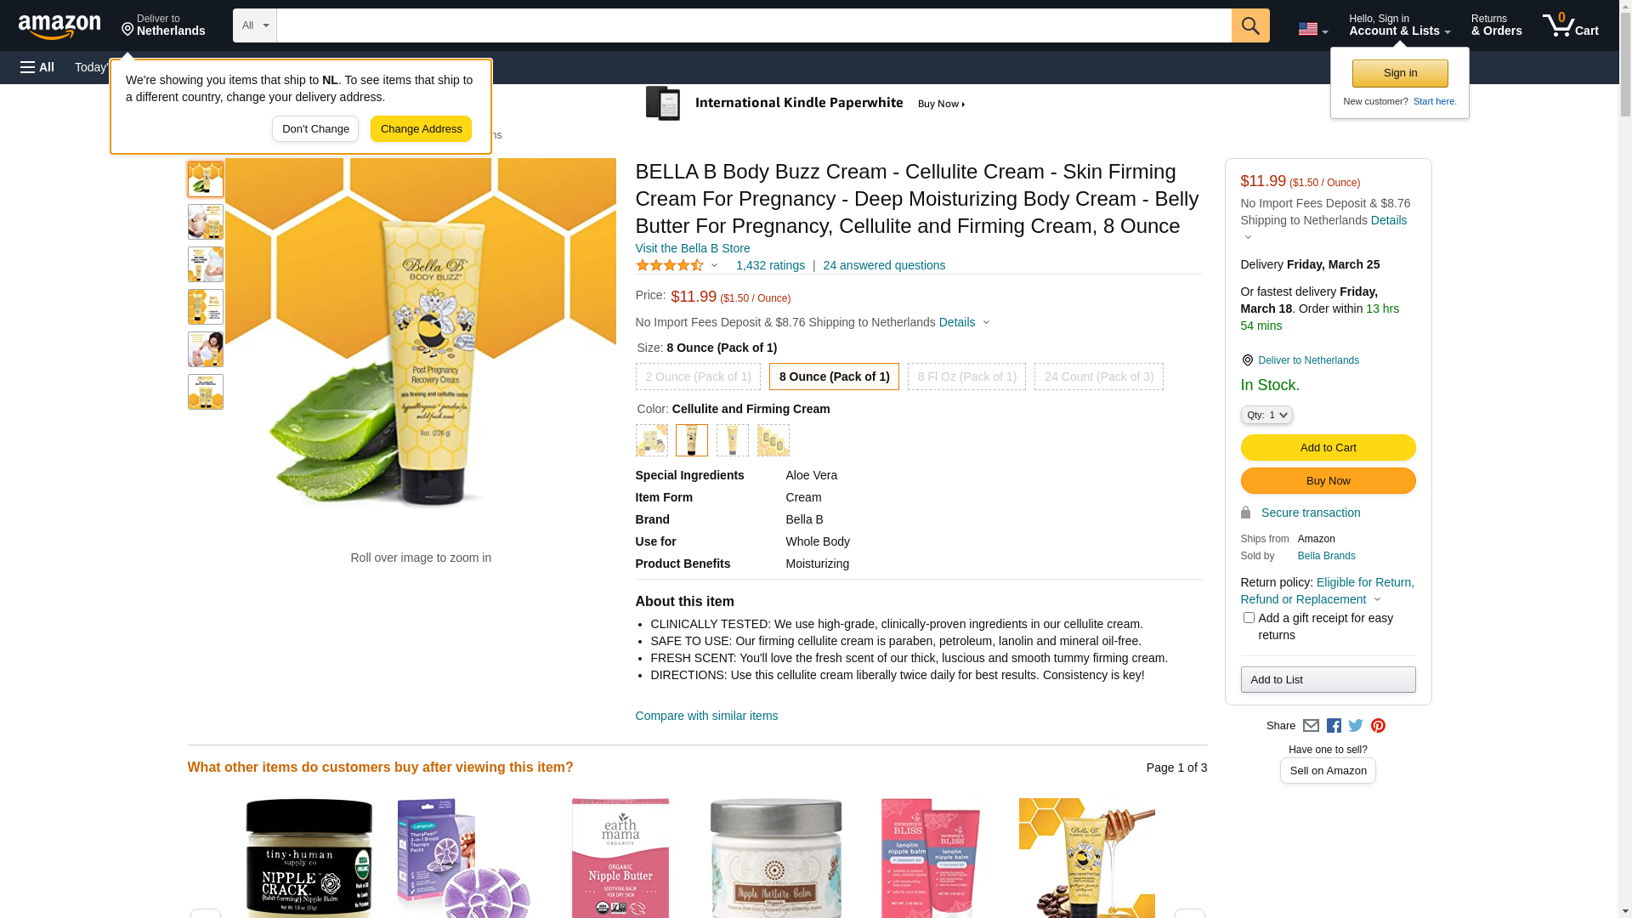The width and height of the screenshot is (1632, 918).
Task: Share this product via Pinterest icon
Action: tap(1378, 726)
